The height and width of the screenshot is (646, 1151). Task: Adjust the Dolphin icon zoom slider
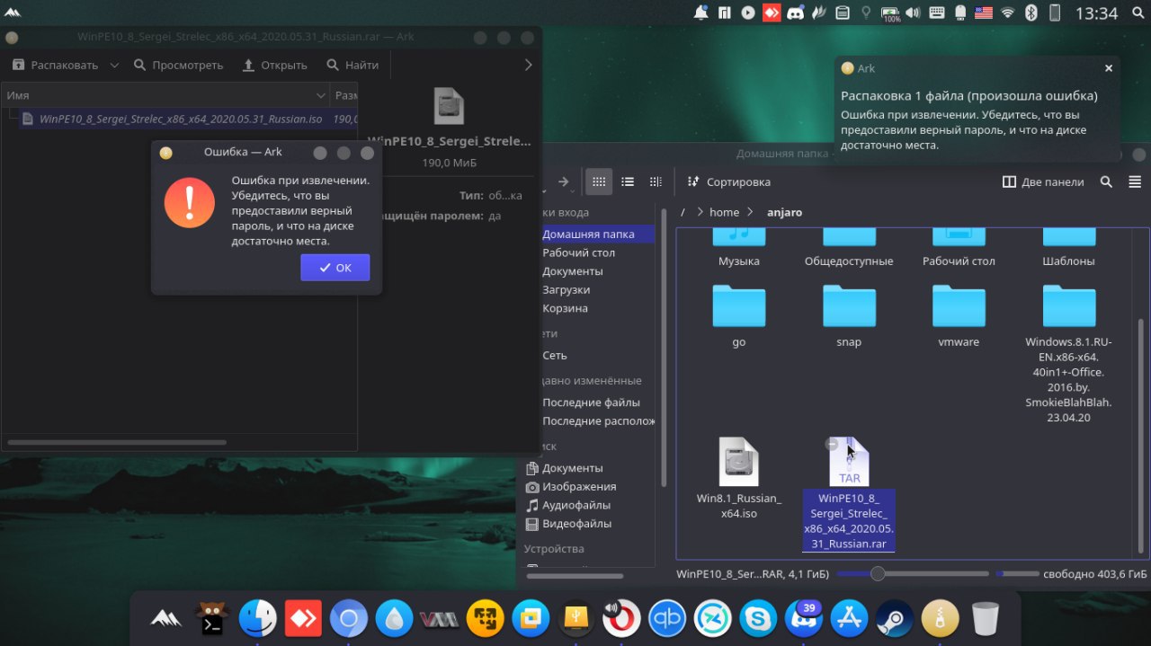[878, 573]
